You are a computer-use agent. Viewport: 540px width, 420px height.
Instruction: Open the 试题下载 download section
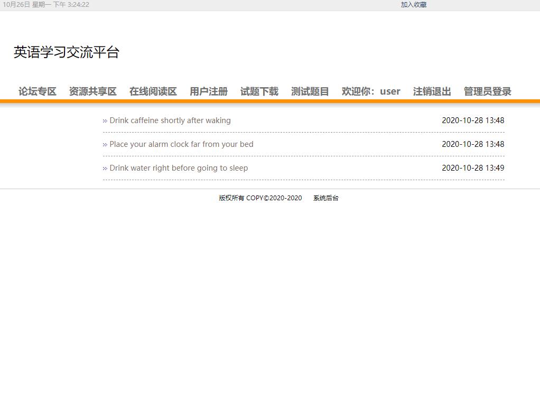[259, 91]
